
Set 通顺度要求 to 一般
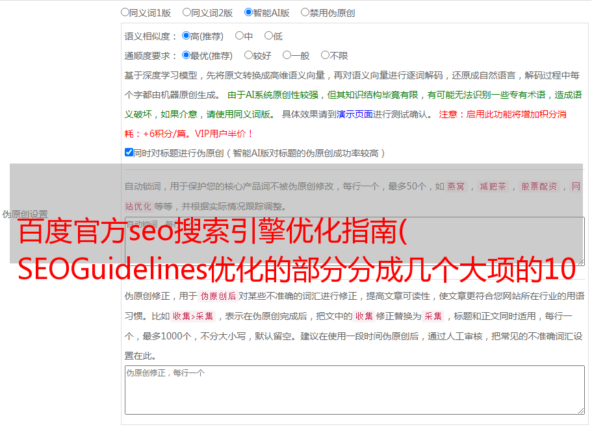coord(287,55)
